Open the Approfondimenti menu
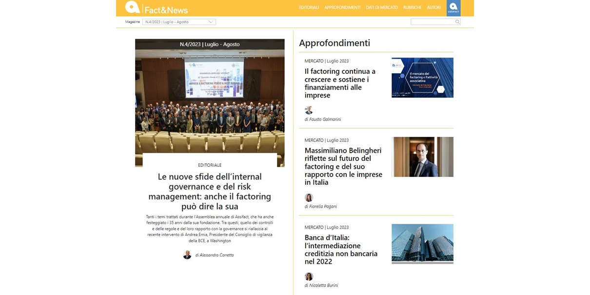This screenshot has width=590, height=295. [342, 8]
